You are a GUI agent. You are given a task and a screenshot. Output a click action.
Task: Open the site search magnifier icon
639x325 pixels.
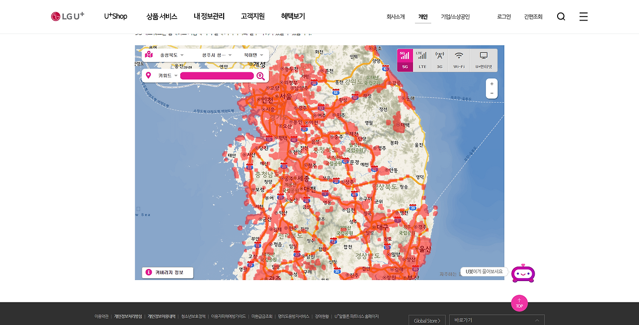tap(561, 16)
